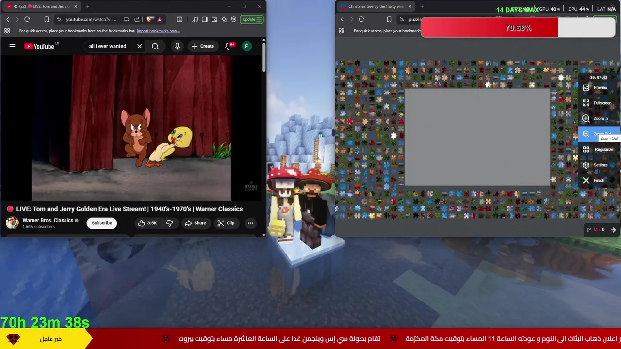Regularize the puzzle pieces
This screenshot has width=621, height=349.
[600, 150]
